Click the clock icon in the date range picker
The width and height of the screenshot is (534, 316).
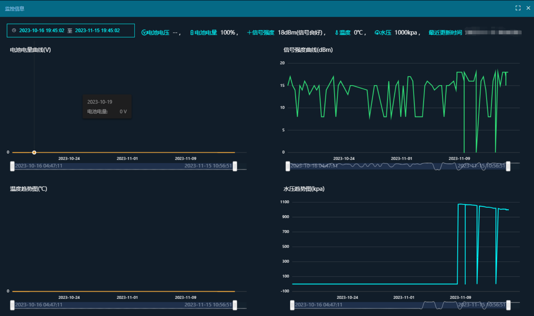pyautogui.click(x=14, y=30)
